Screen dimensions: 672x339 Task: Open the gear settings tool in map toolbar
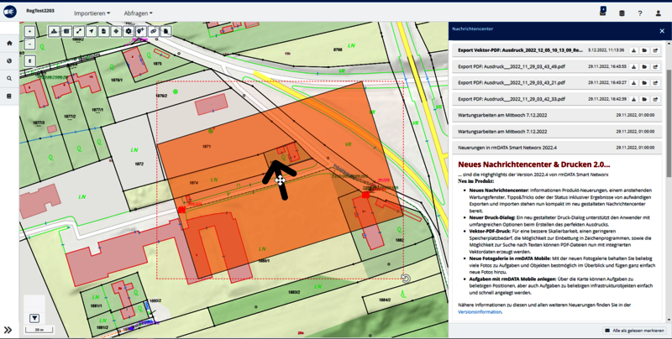coord(129,32)
